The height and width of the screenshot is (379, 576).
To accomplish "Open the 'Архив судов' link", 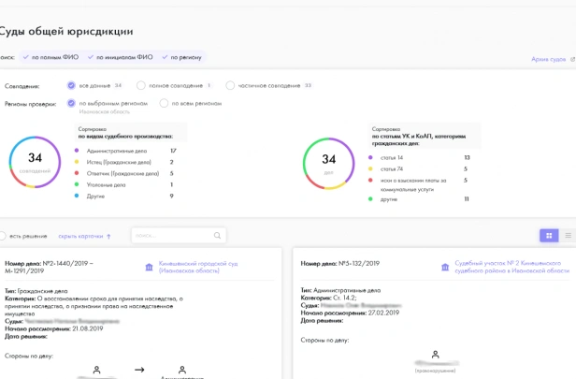I will pyautogui.click(x=549, y=59).
